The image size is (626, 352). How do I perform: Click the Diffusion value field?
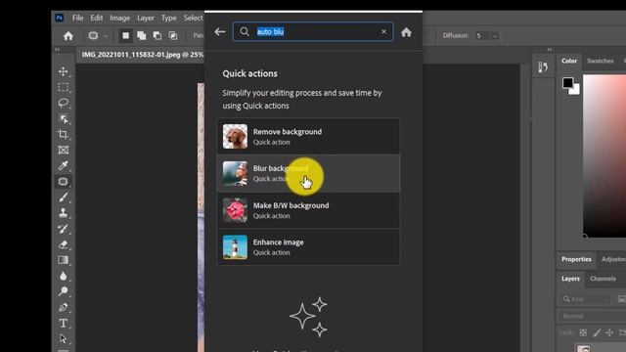pyautogui.click(x=481, y=36)
